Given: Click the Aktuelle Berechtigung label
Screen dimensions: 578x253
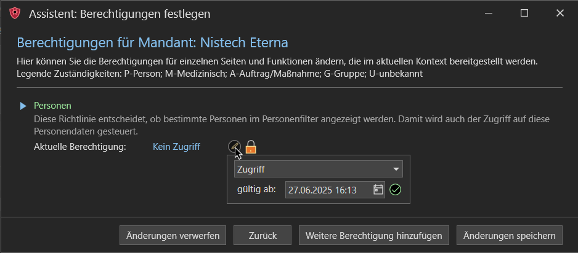Looking at the screenshot, I should point(80,147).
